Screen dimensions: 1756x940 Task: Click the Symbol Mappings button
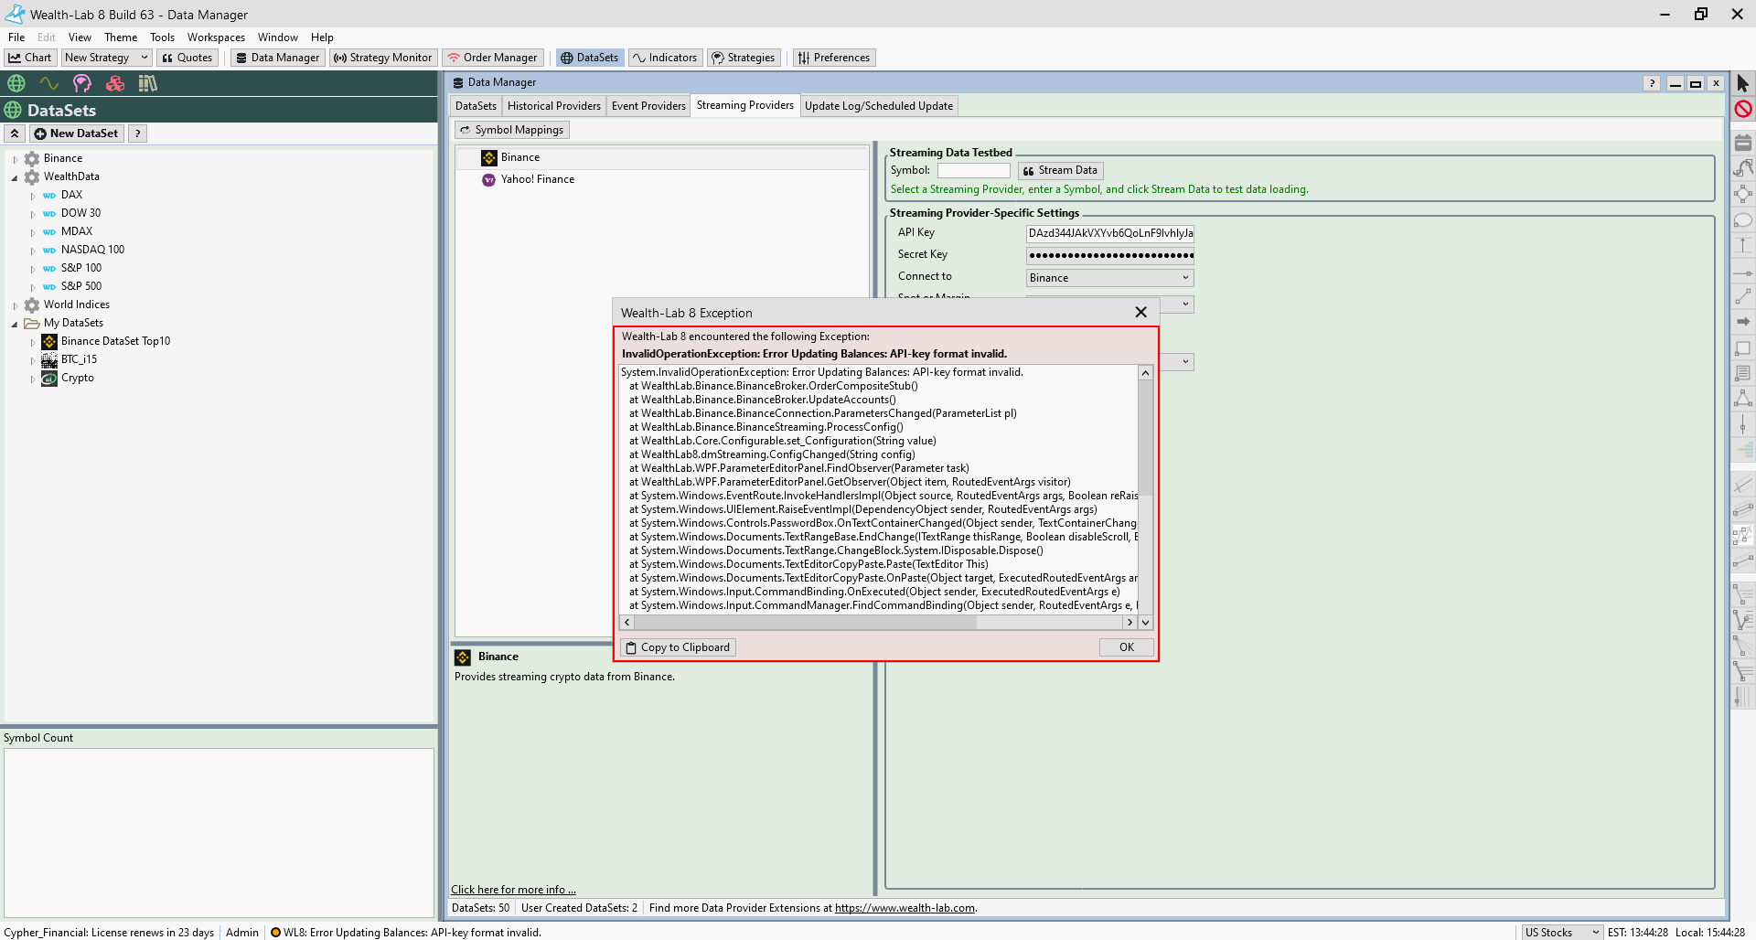[511, 130]
